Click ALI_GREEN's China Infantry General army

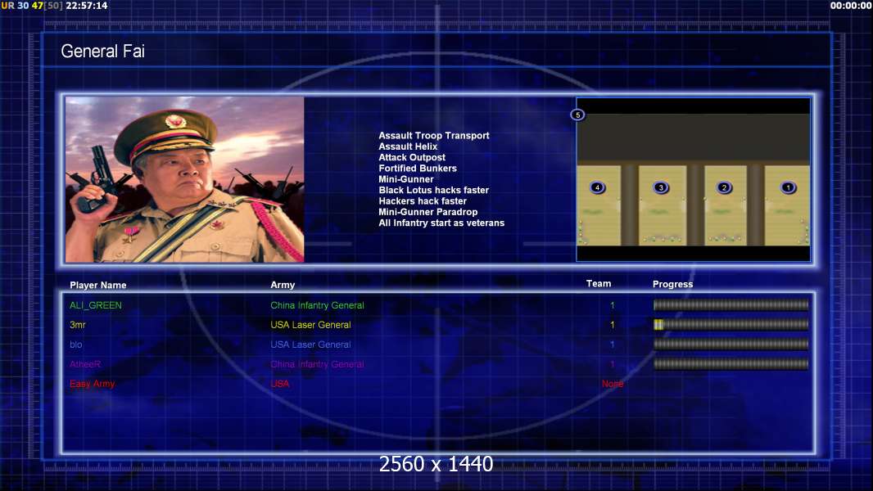point(318,305)
